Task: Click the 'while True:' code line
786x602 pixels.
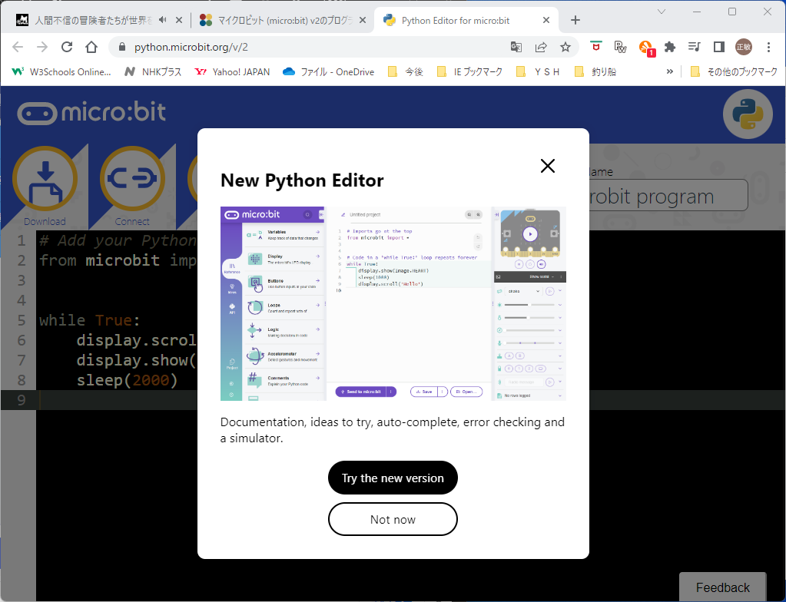Action: coord(90,320)
